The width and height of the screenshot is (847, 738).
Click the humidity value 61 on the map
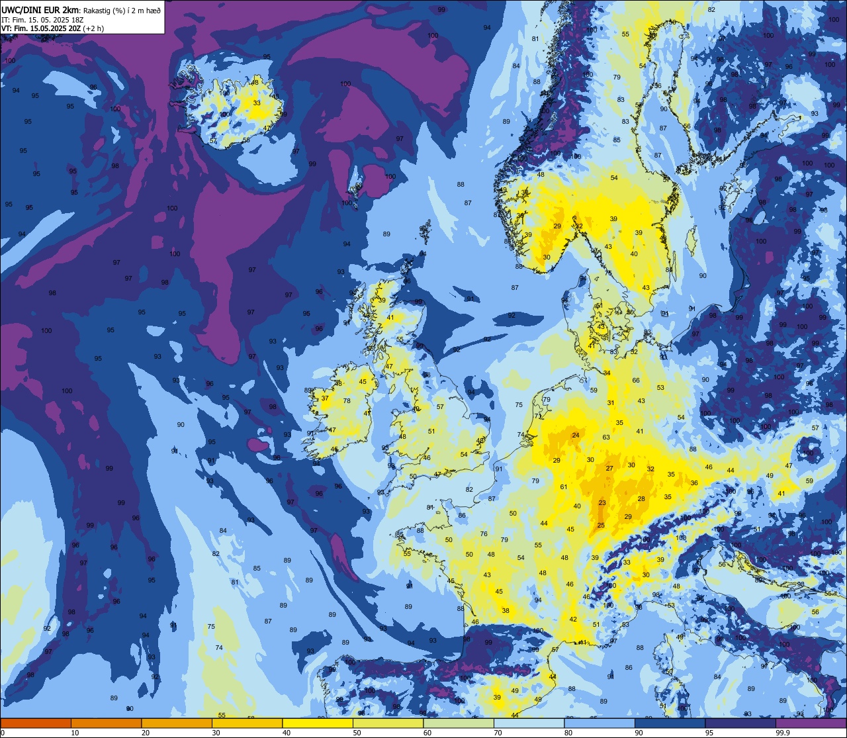coord(564,486)
